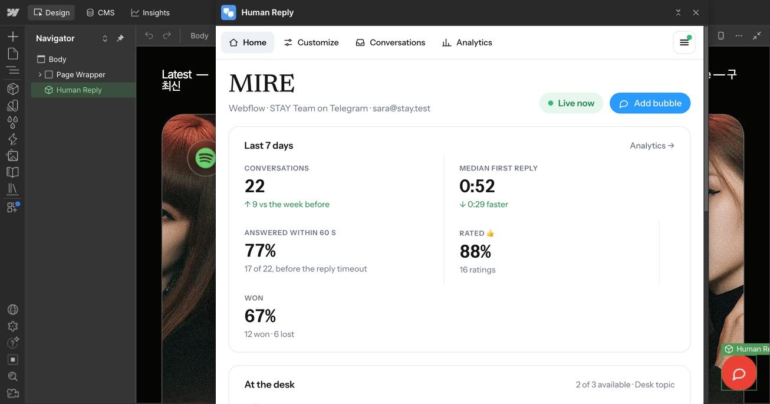Image resolution: width=770 pixels, height=404 pixels.
Task: Click the Conversations value 22
Action: click(255, 186)
